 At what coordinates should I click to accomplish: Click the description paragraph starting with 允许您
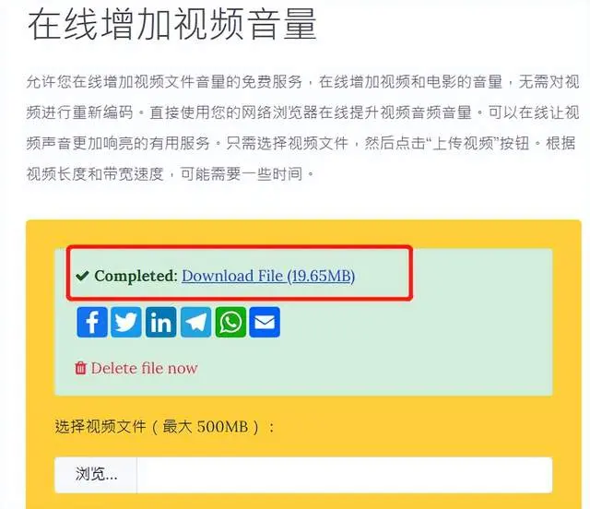click(303, 127)
